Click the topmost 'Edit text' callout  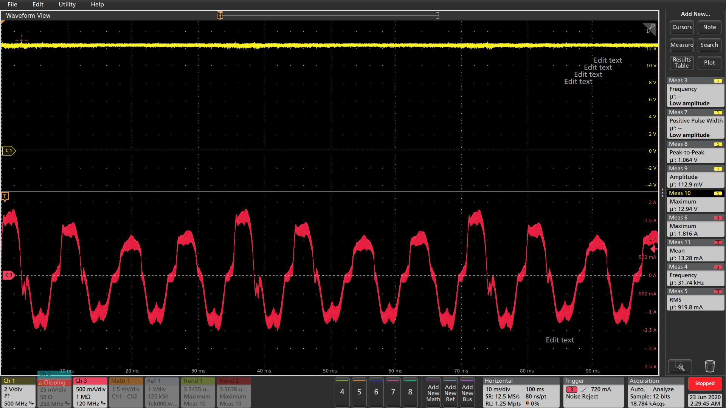click(608, 60)
